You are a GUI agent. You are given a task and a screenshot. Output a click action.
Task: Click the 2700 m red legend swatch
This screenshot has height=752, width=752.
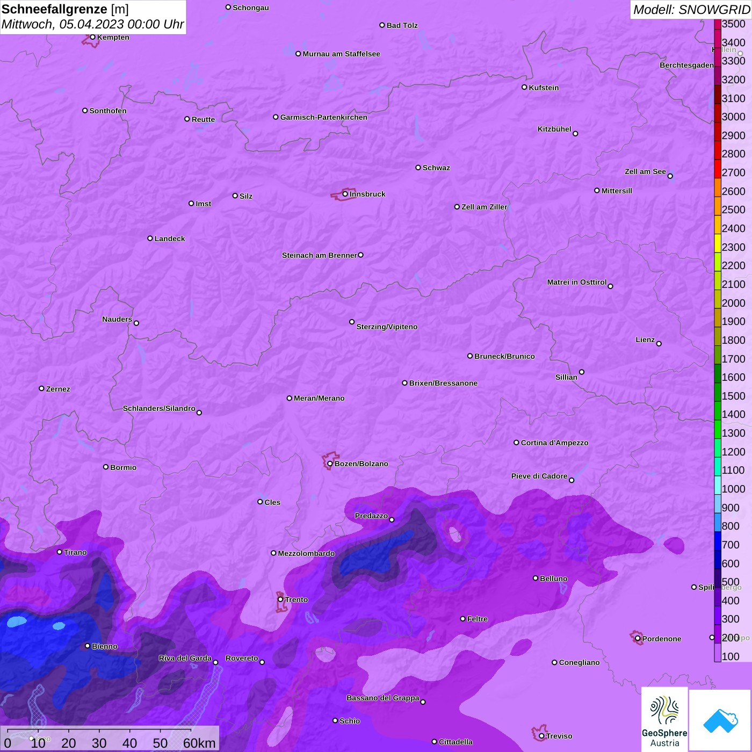click(x=718, y=168)
